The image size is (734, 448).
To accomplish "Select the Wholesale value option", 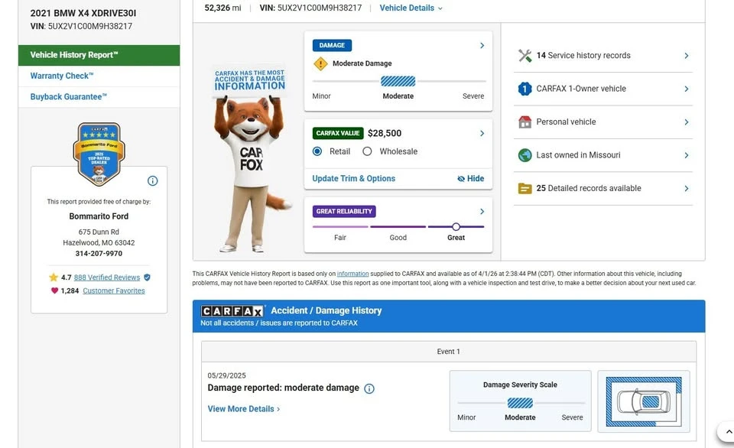I will pos(367,151).
